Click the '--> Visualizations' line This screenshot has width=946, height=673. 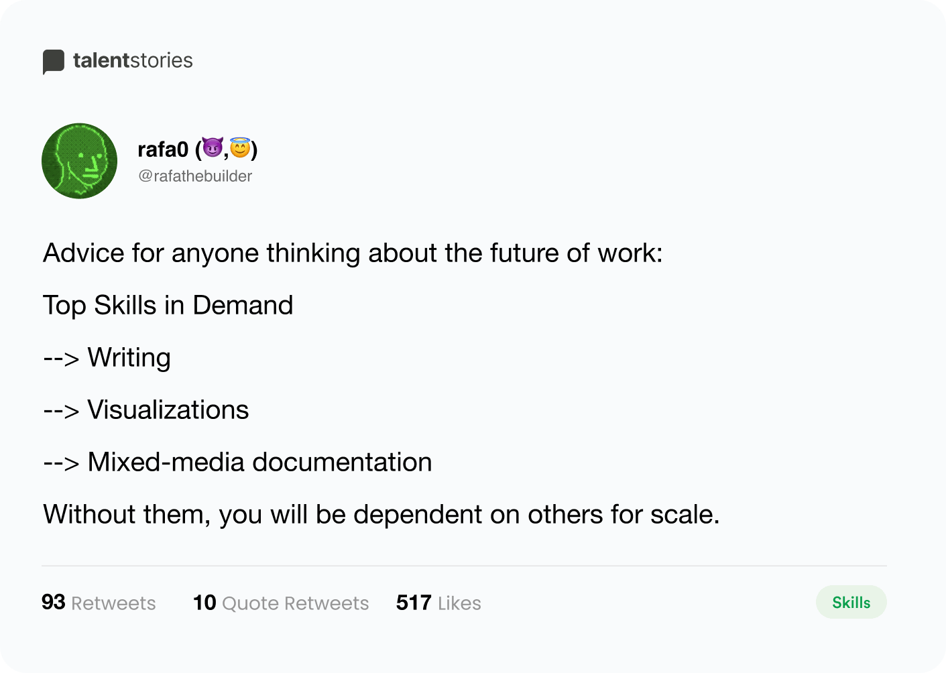coord(146,410)
